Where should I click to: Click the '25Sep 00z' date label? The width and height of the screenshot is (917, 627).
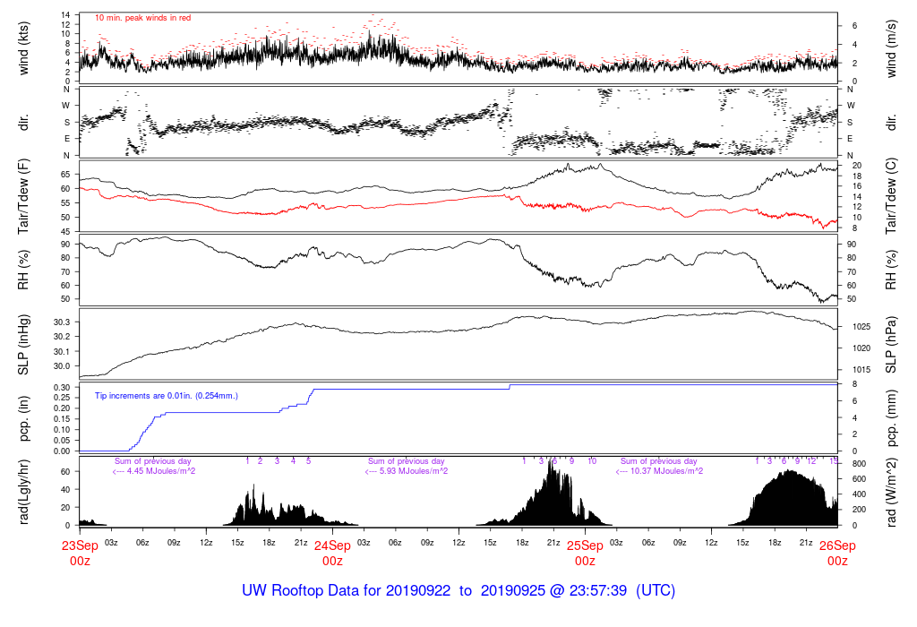(585, 554)
